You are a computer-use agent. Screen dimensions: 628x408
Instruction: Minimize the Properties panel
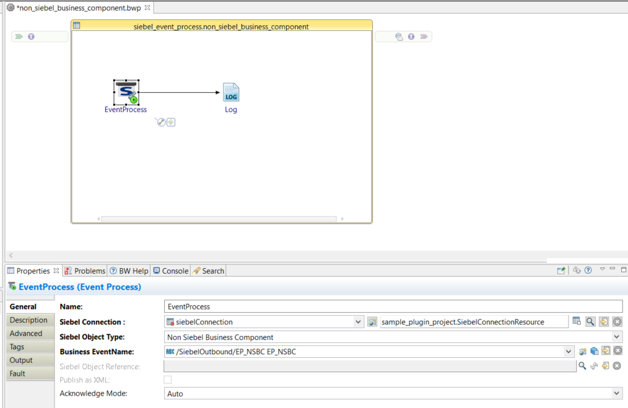pyautogui.click(x=613, y=269)
